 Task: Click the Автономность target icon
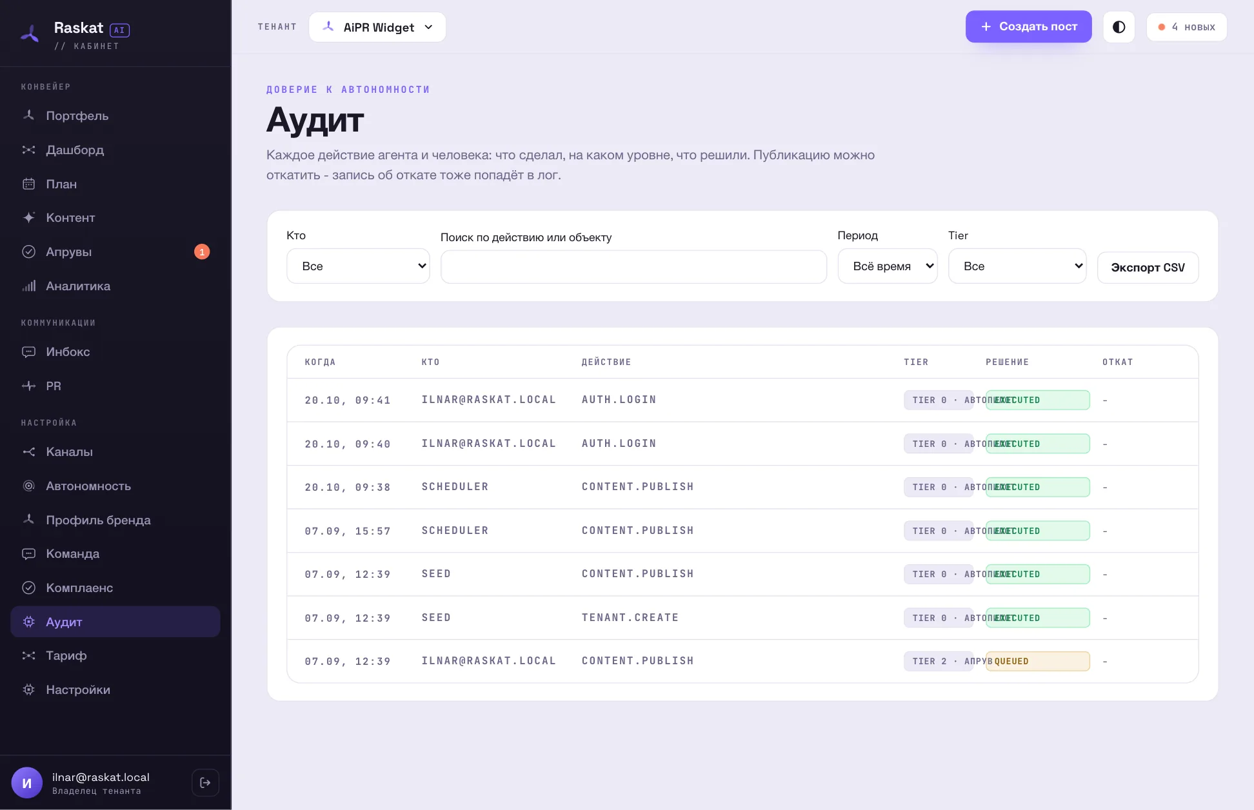[x=28, y=486]
